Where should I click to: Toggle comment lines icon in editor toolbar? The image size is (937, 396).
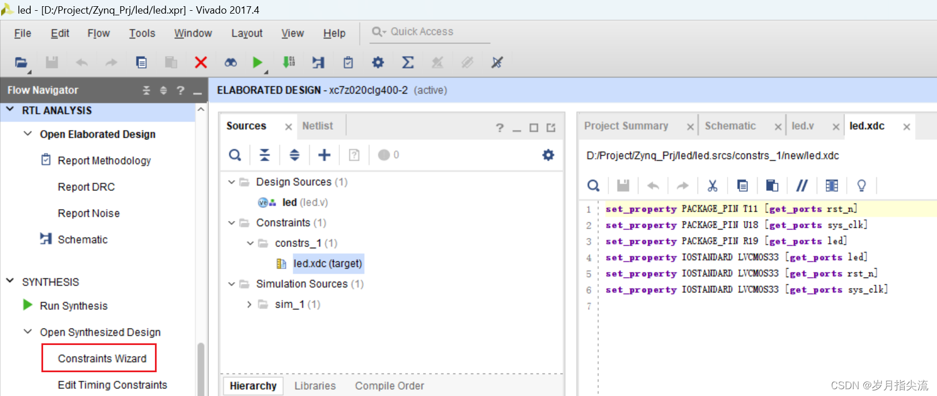[x=801, y=185]
